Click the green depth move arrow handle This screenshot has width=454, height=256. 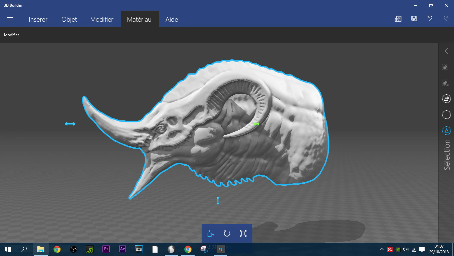coord(256,124)
